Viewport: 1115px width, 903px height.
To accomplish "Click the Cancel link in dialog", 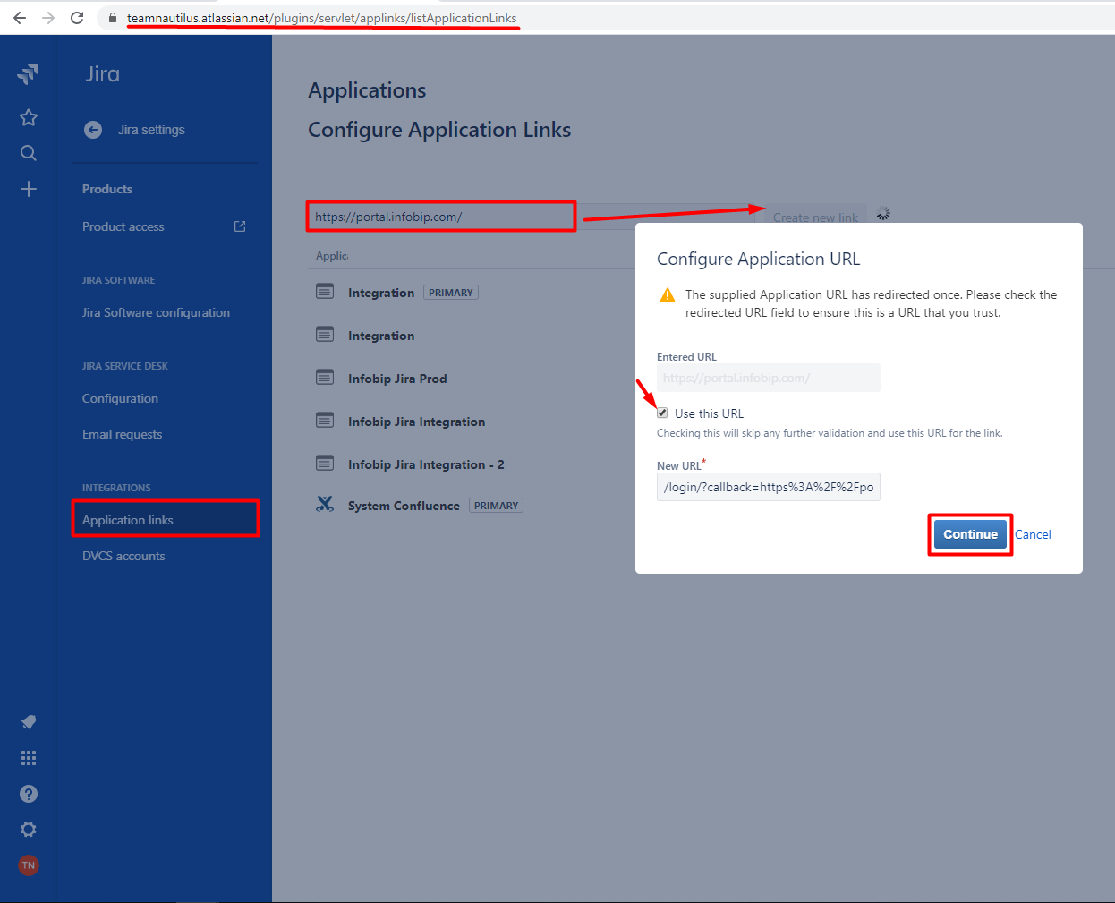I will pyautogui.click(x=1033, y=534).
